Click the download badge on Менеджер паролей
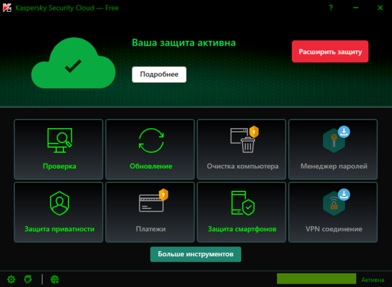The image size is (392, 287). tap(344, 131)
